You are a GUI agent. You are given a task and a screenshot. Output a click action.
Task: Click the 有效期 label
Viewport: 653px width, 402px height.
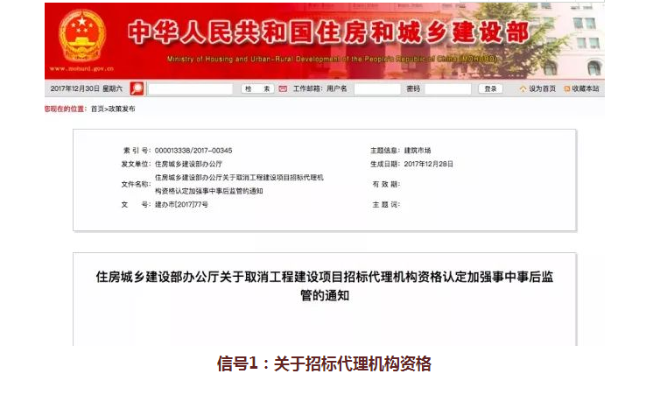(x=386, y=184)
